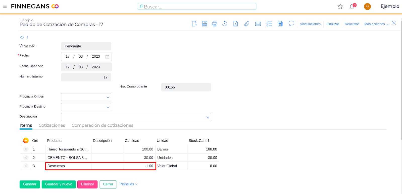Add a new item with the orange plus icon
The height and width of the screenshot is (194, 402).
coord(26,141)
